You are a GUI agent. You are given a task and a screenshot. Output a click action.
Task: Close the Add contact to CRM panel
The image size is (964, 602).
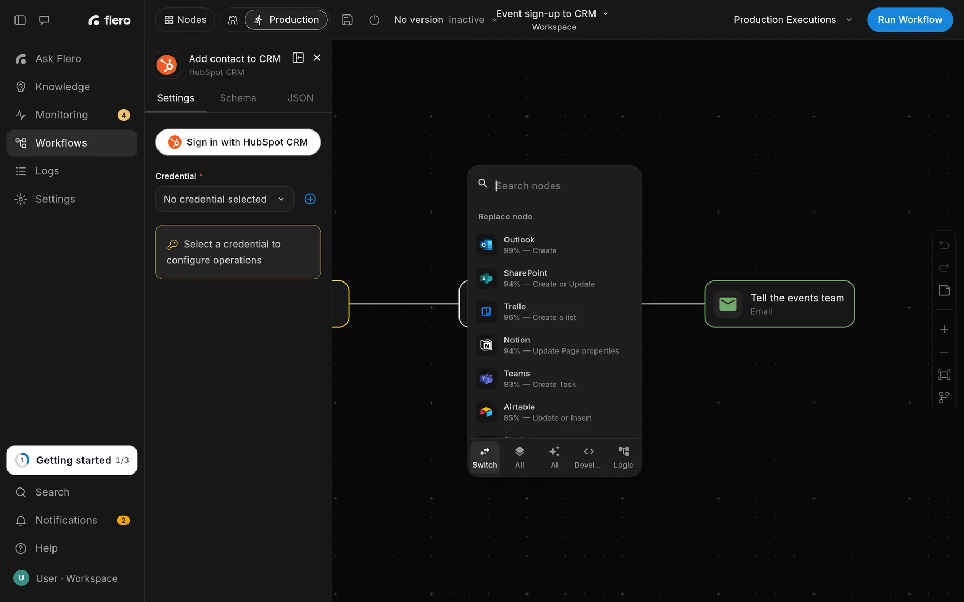(317, 58)
